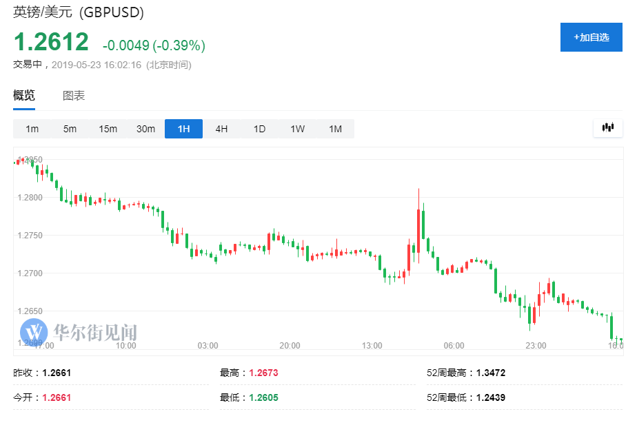Open the candlestick chart type icon

click(x=607, y=127)
